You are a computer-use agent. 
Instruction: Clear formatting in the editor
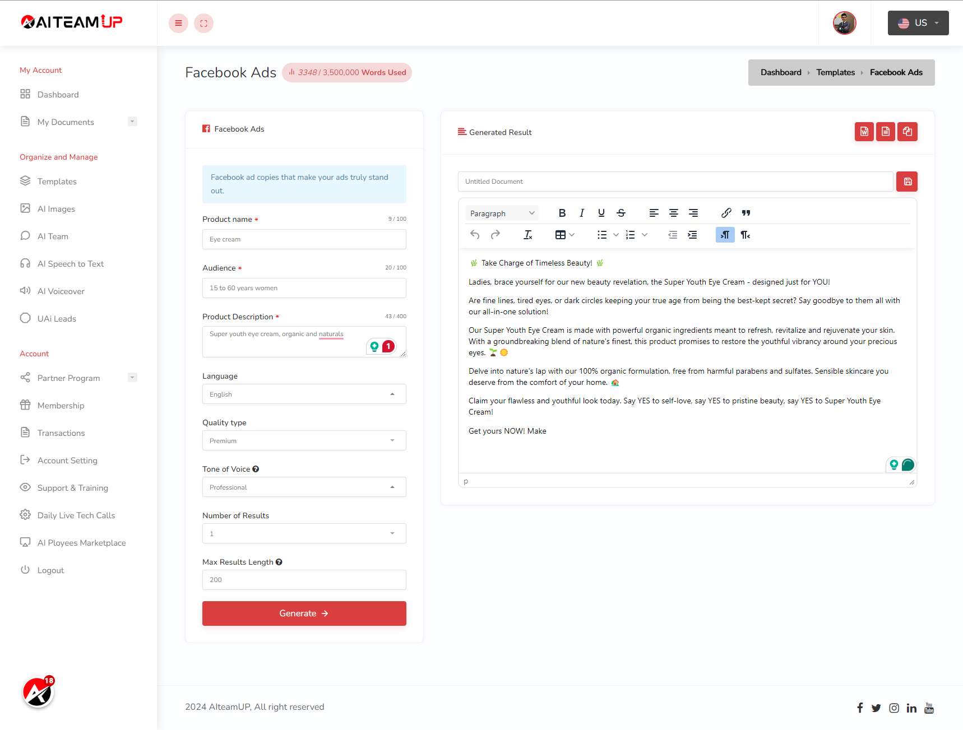528,235
